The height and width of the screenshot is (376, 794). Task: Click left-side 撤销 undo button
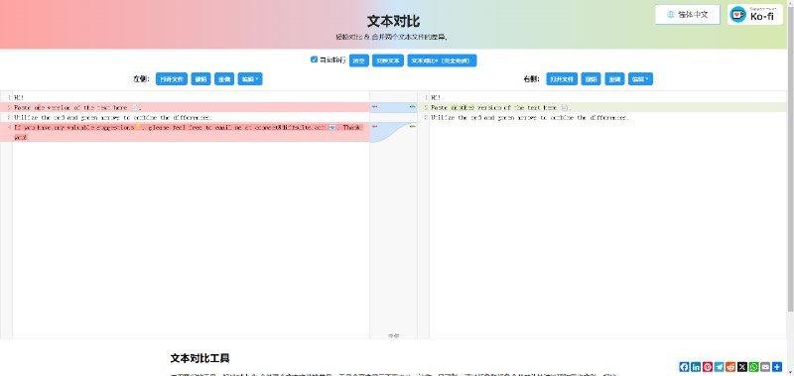pyautogui.click(x=201, y=79)
